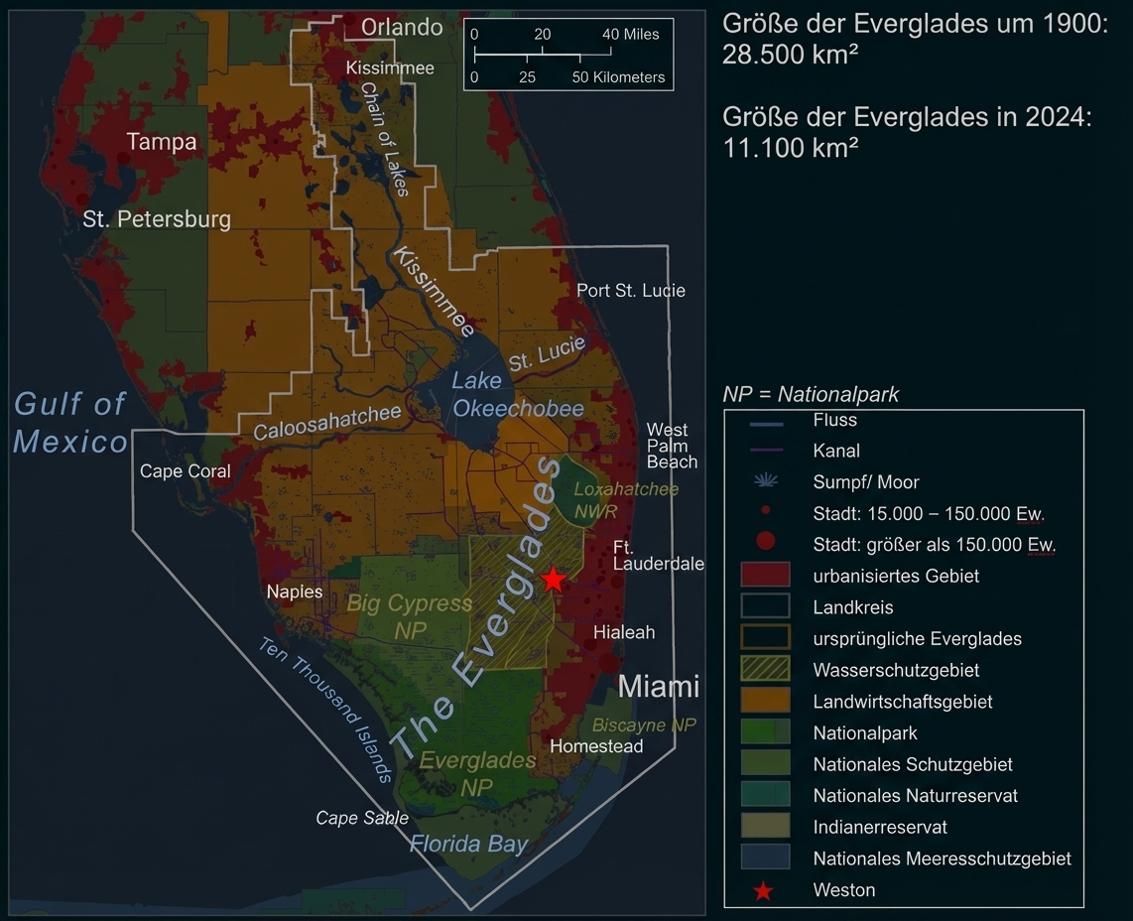Viewport: 1133px width, 921px height.
Task: Click the Kanal line symbol in legend
Action: tap(765, 451)
